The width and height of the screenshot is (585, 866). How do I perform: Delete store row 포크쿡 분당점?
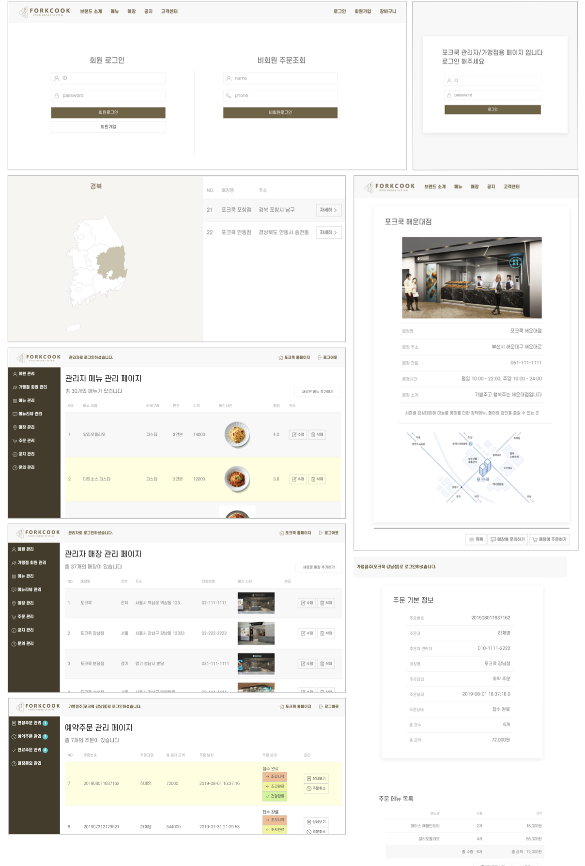pyautogui.click(x=326, y=664)
